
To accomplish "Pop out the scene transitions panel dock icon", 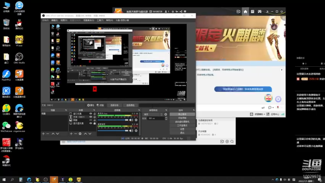I will pos(166,110).
